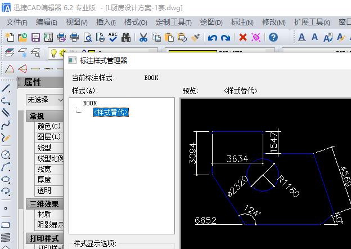Click the underlined A text icon
351x249 pixels.
tap(302, 37)
